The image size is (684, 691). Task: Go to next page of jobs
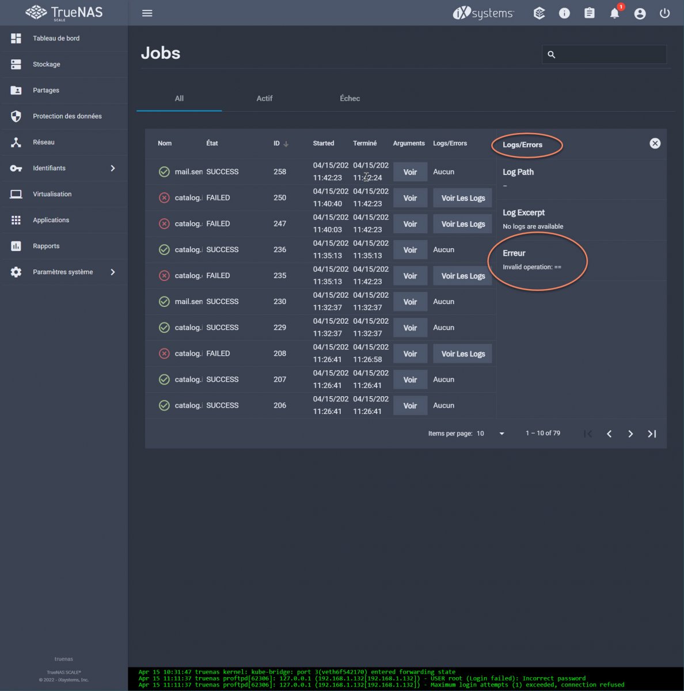(630, 434)
